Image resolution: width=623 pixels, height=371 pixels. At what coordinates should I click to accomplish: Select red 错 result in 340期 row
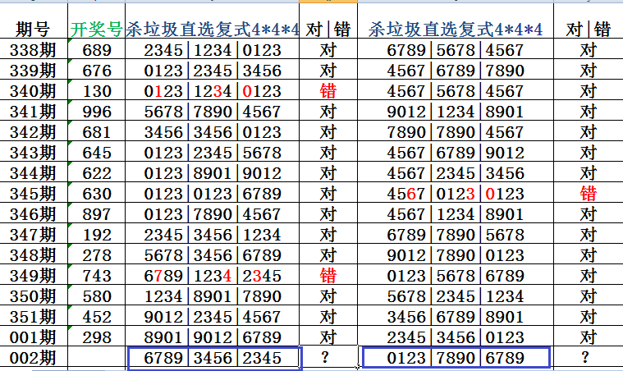tap(328, 90)
